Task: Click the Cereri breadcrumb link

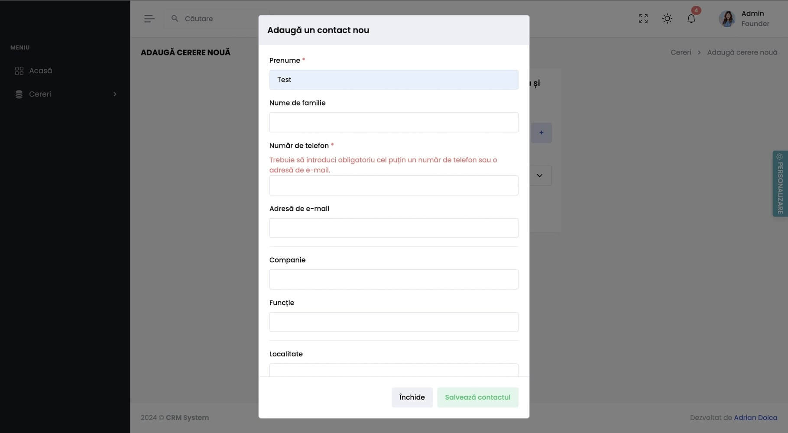Action: (x=681, y=52)
